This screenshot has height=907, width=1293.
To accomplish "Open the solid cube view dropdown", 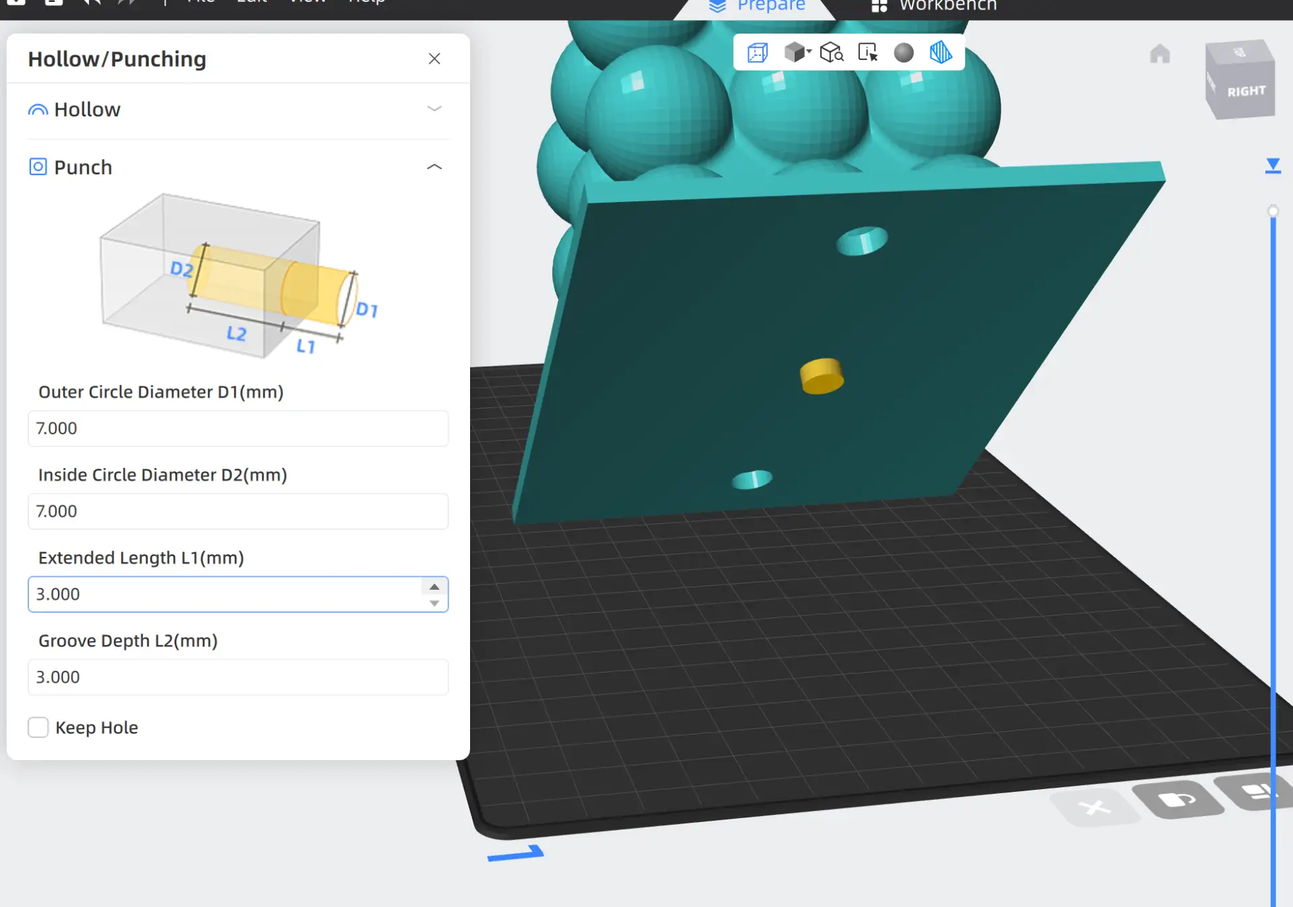I will coord(797,53).
